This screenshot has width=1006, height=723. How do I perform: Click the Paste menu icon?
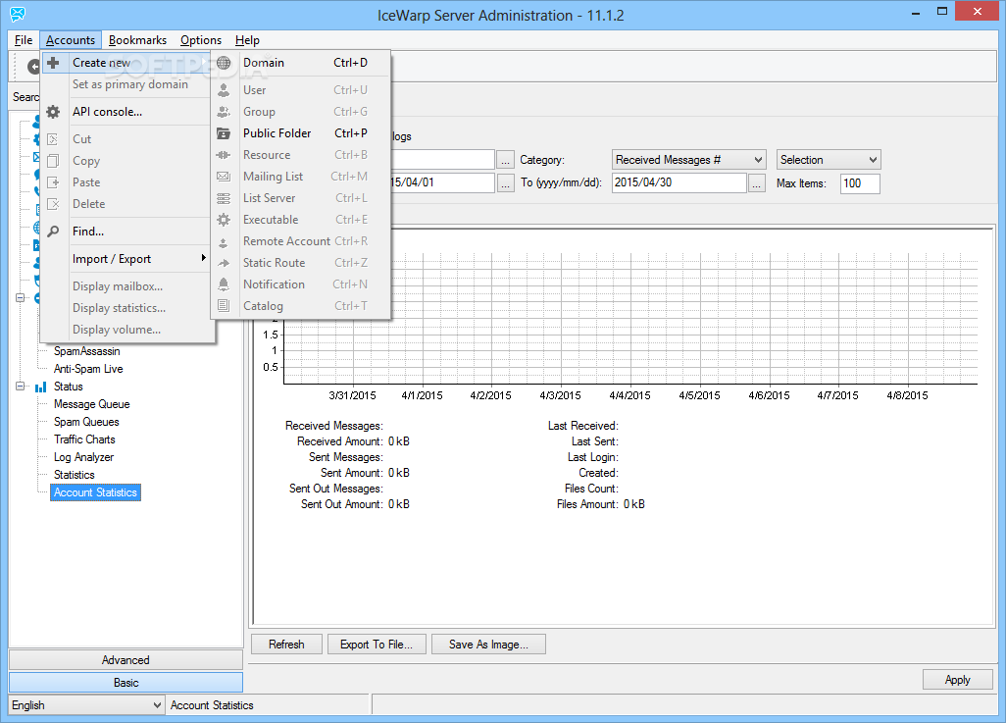coord(53,182)
